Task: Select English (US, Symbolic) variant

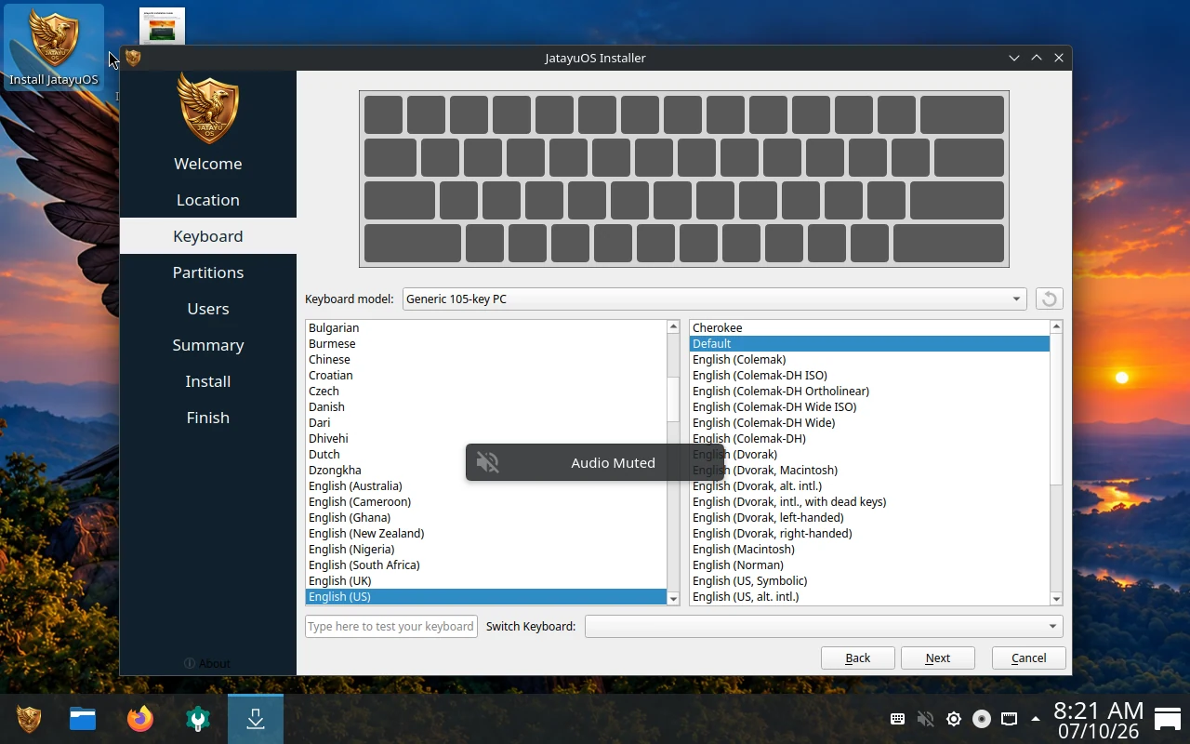Action: [869, 580]
